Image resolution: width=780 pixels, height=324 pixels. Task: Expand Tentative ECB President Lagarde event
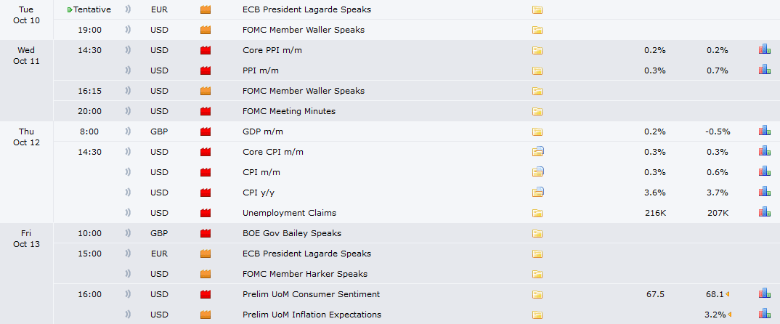click(x=70, y=9)
